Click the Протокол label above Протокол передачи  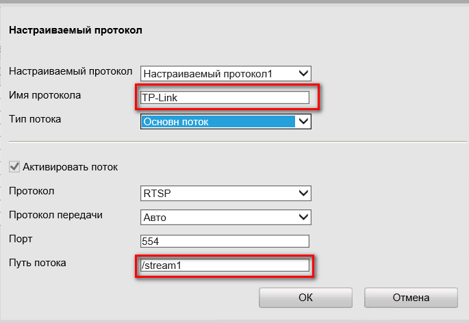tap(31, 190)
